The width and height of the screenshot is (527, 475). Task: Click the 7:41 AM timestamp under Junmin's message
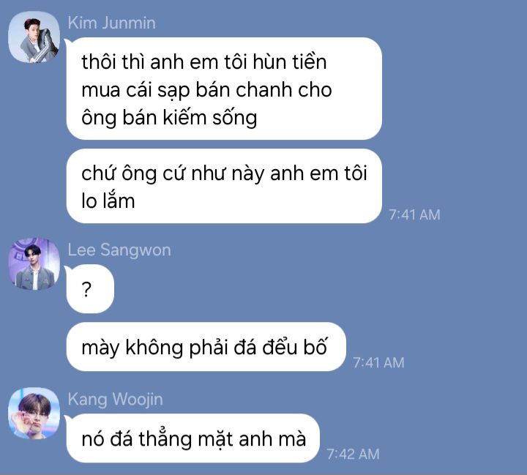point(414,214)
